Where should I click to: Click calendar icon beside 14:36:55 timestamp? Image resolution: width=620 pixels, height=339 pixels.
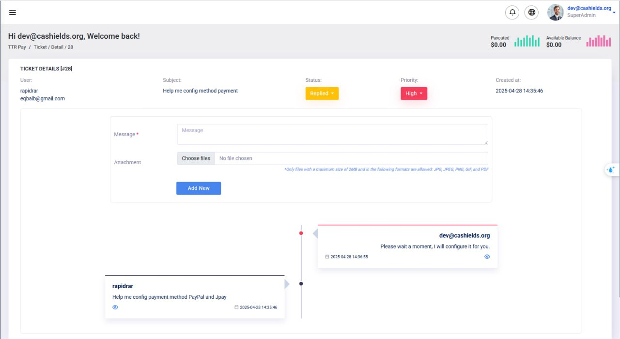tap(327, 257)
